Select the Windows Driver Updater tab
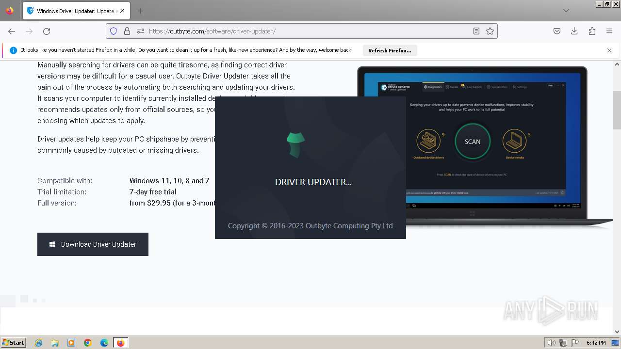 pyautogui.click(x=76, y=11)
